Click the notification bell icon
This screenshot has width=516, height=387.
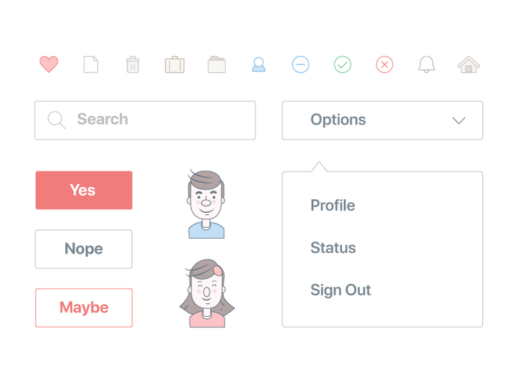426,64
